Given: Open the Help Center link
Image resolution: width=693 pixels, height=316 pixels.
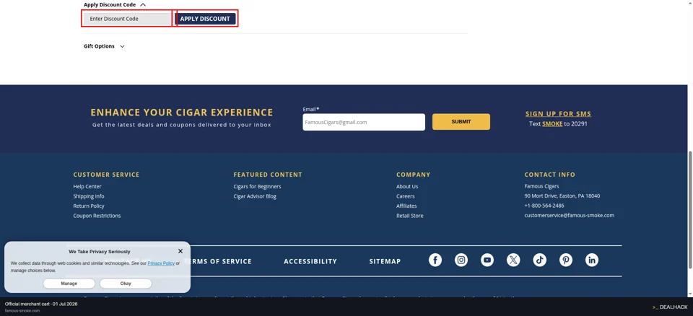Looking at the screenshot, I should tap(87, 187).
